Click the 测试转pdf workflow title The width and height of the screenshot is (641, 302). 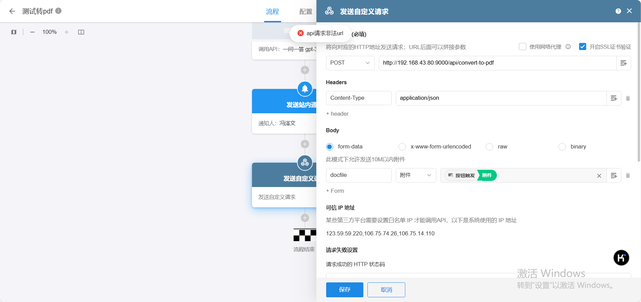click(x=37, y=11)
